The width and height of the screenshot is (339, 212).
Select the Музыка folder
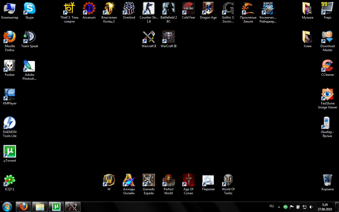point(307,11)
